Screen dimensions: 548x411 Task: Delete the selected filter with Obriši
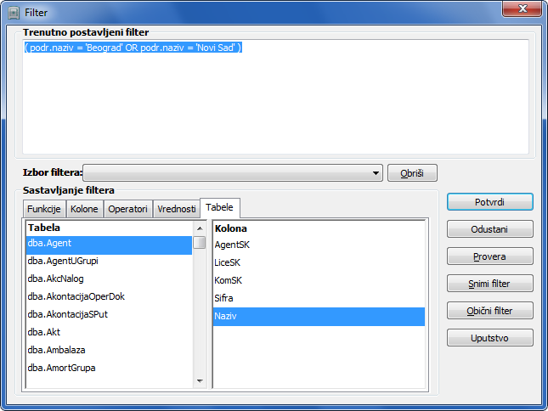412,173
